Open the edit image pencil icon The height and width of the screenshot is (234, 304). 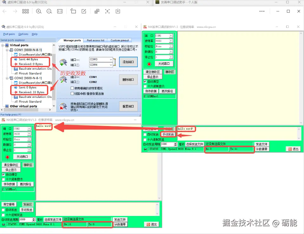(x=84, y=11)
